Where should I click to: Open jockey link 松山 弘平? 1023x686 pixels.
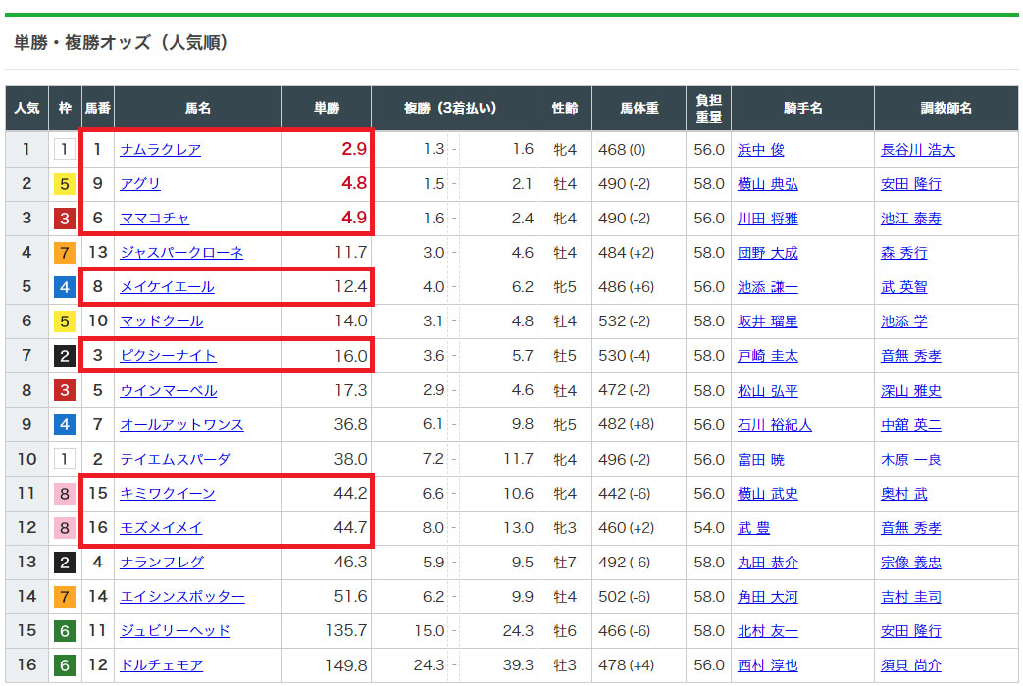click(768, 390)
